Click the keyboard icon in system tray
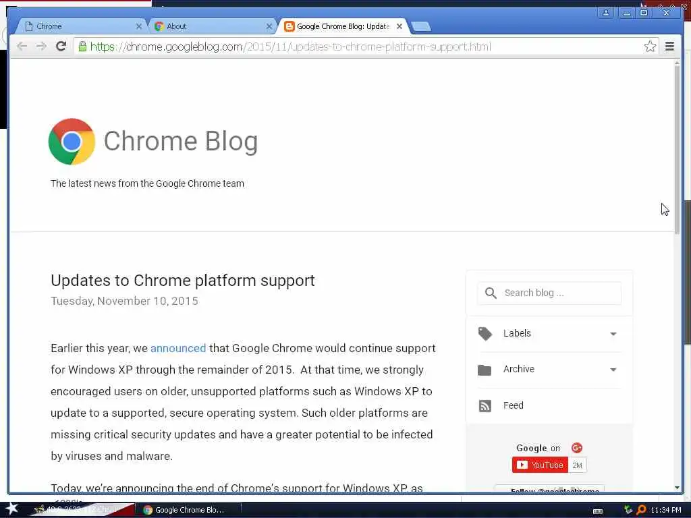The image size is (691, 518). (598, 511)
